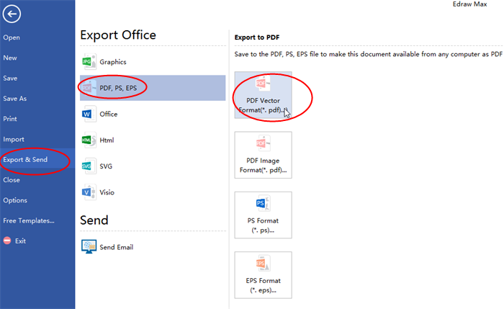
Task: Select the SVG export label
Action: [x=106, y=166]
